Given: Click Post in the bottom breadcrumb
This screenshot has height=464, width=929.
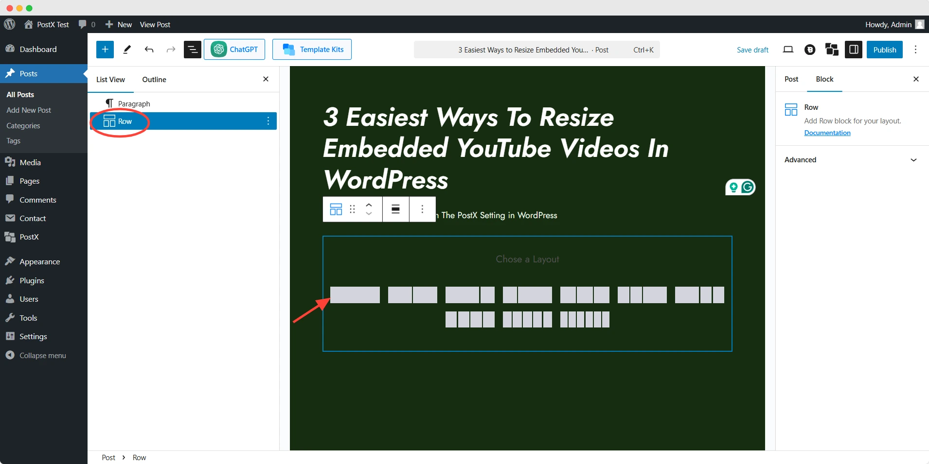Looking at the screenshot, I should pos(108,458).
